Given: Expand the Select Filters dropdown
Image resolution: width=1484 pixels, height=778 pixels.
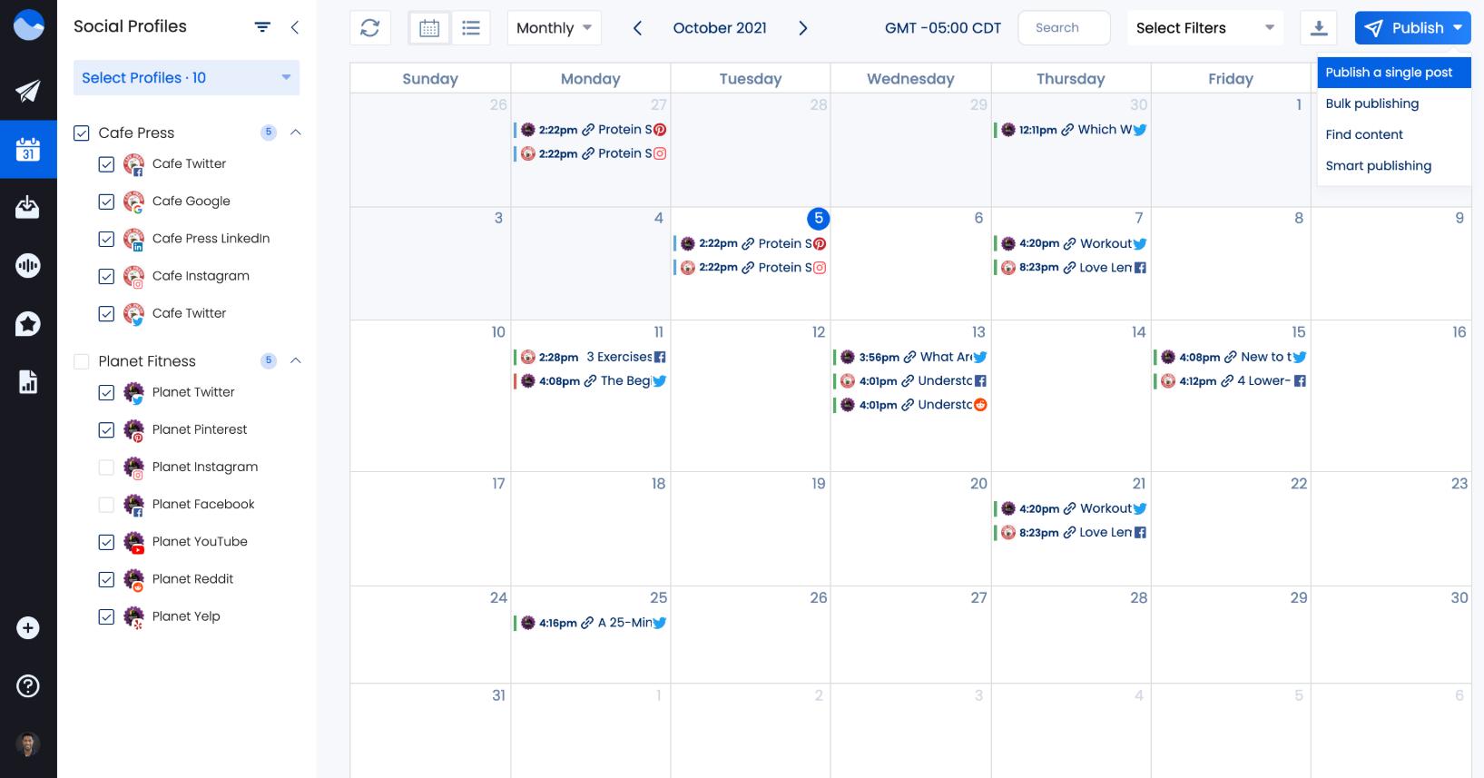Looking at the screenshot, I should point(1204,28).
